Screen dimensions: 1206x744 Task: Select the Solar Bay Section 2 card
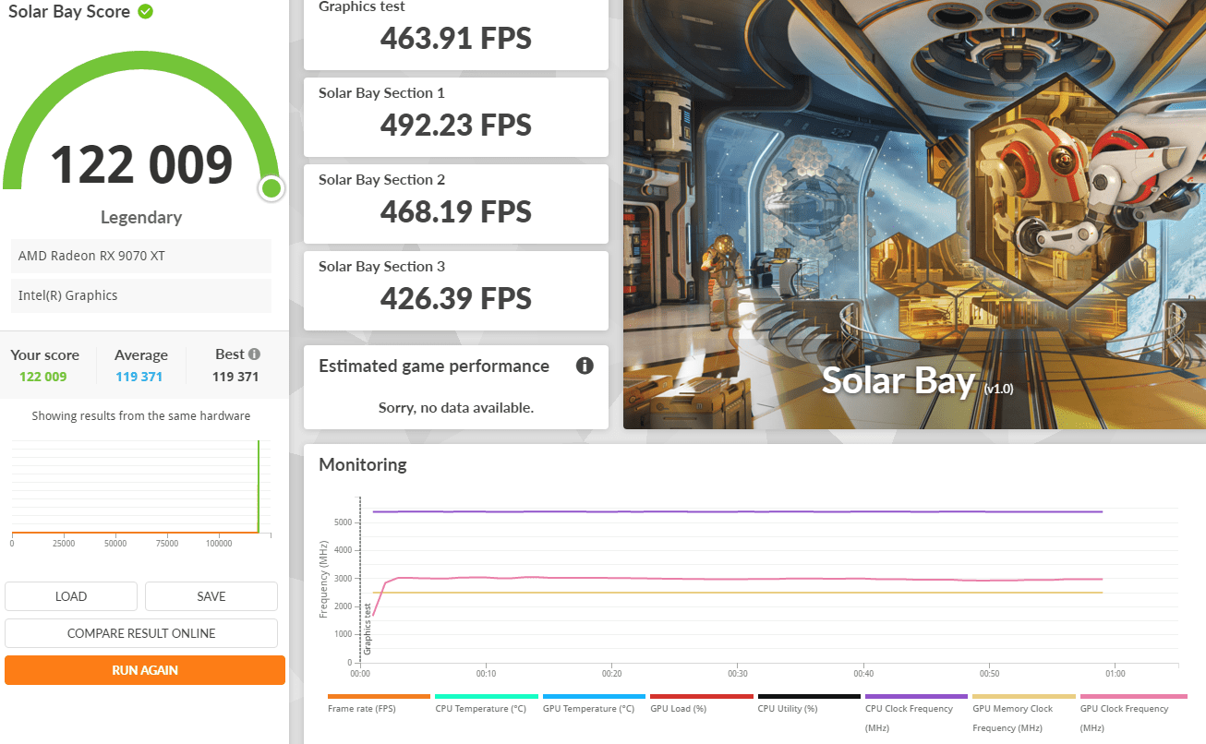456,204
